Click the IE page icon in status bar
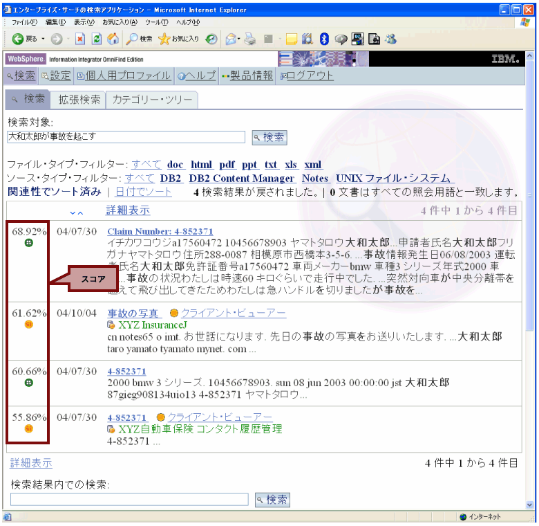Image resolution: width=539 pixels, height=526 pixels. click(7, 516)
